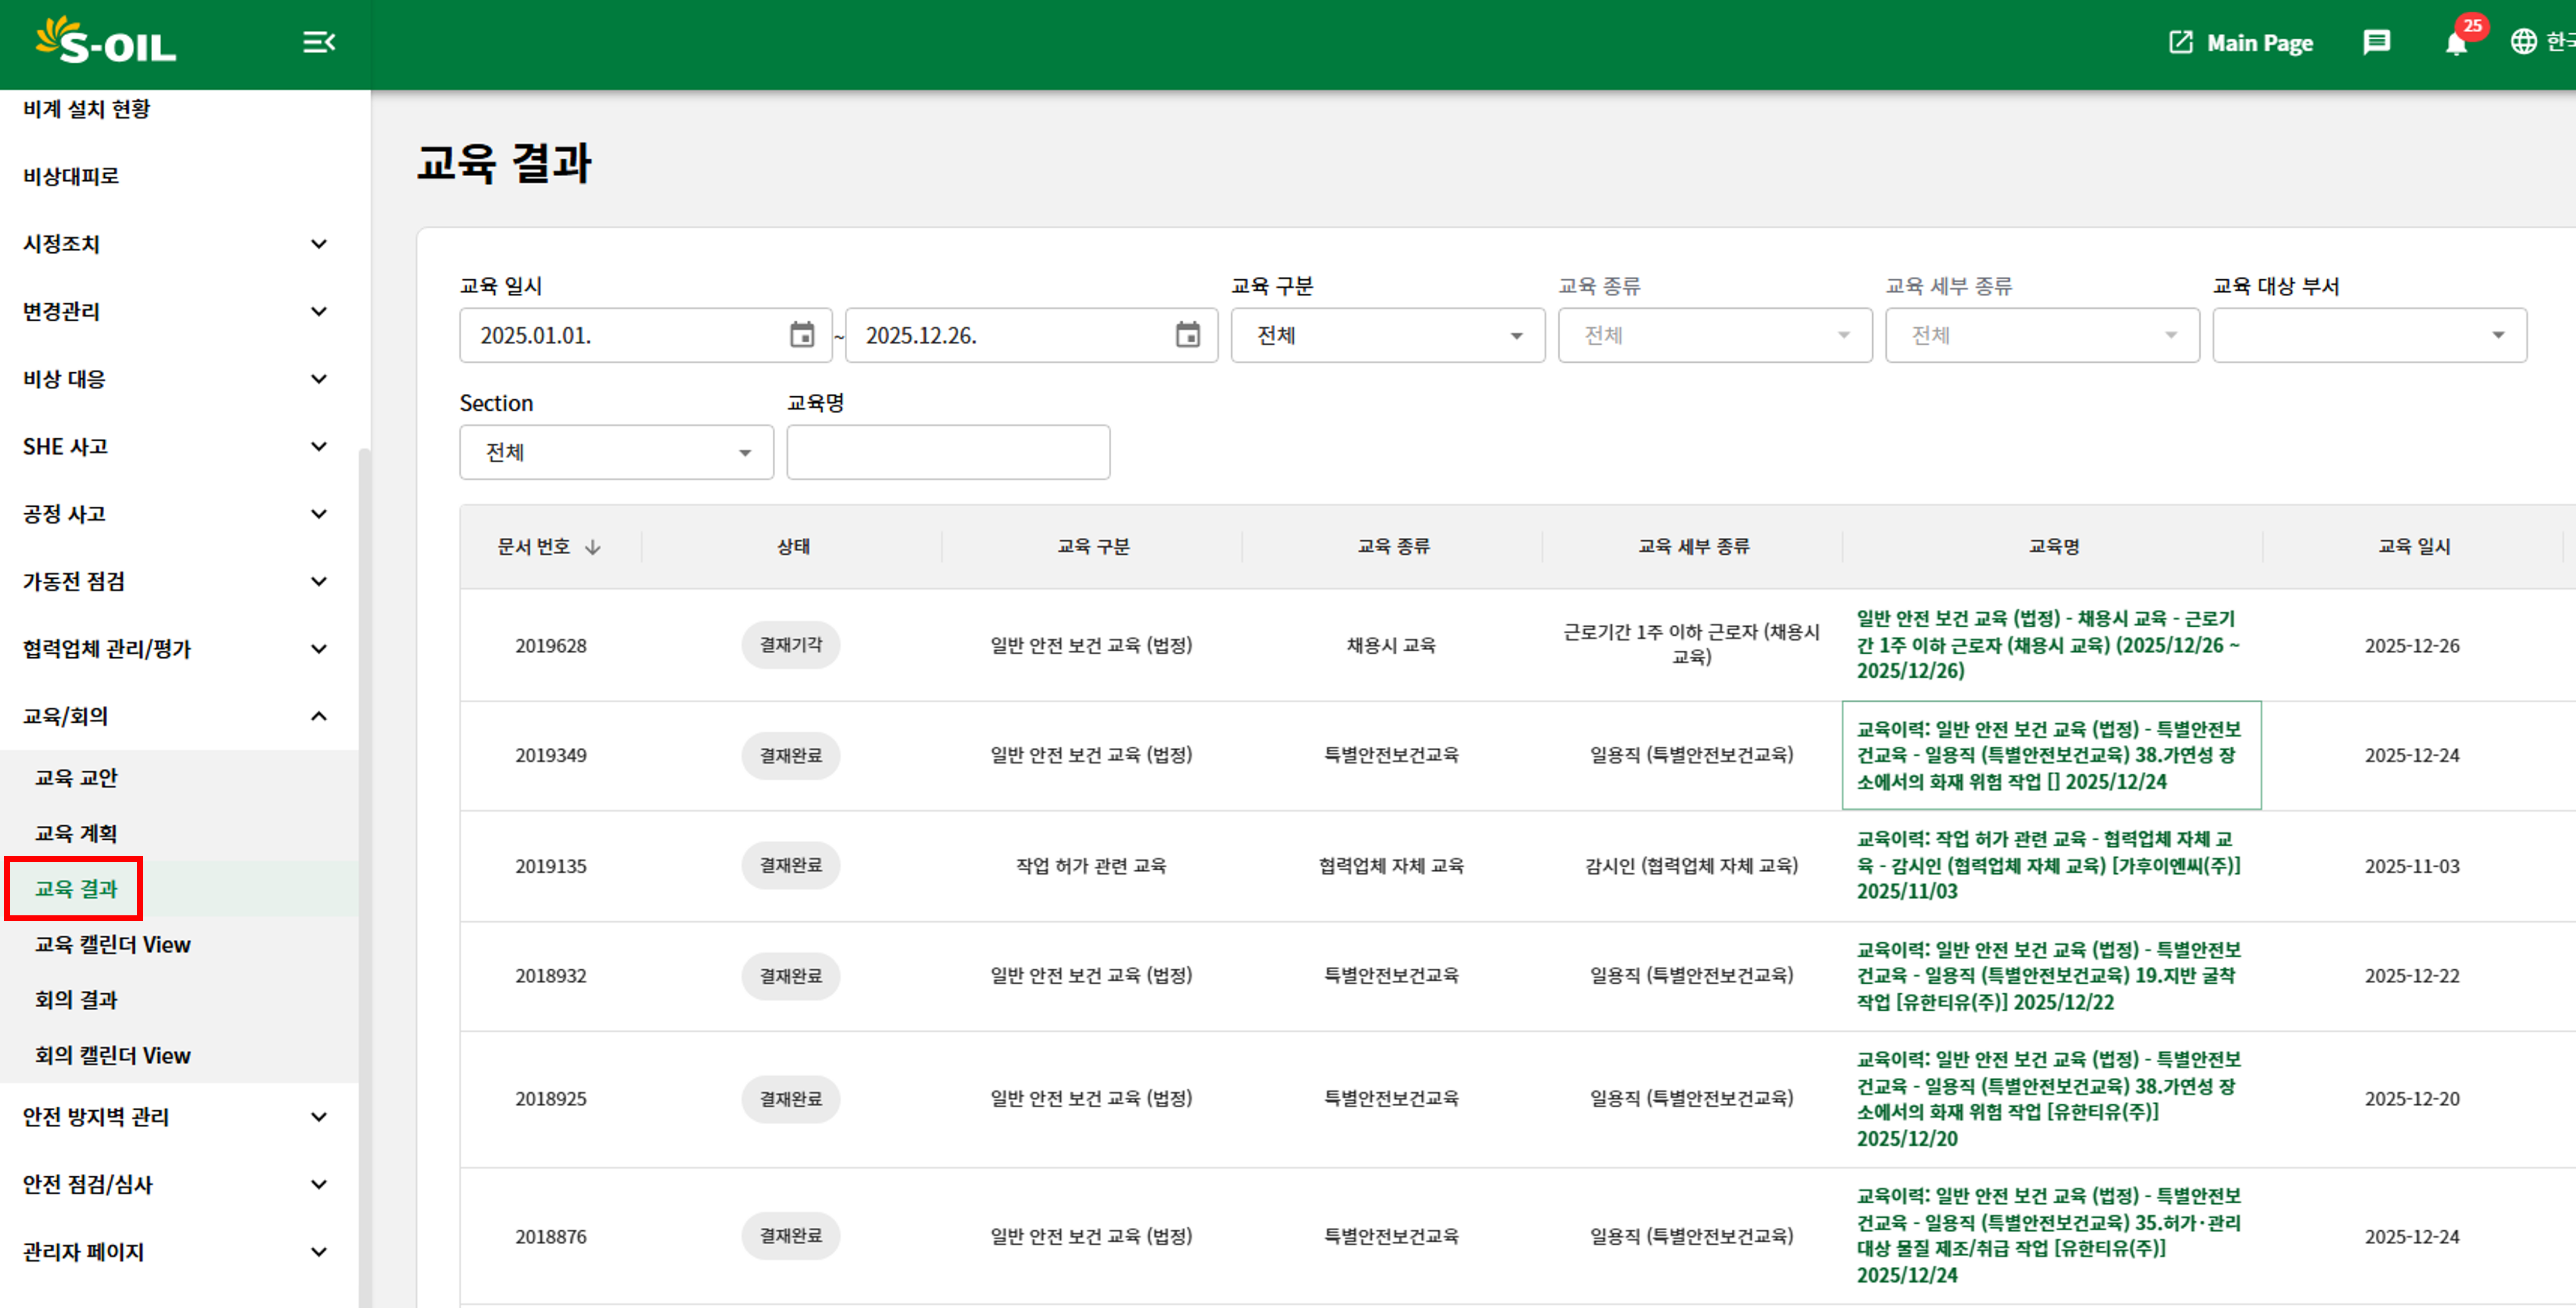Image resolution: width=2576 pixels, height=1308 pixels.
Task: Sort by 문서 번호 arrow icon
Action: (x=593, y=547)
